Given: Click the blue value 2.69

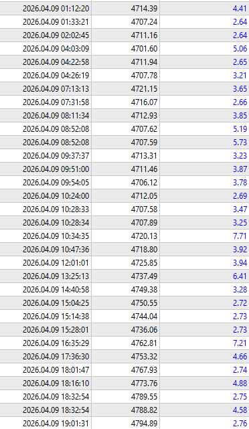Looking at the screenshot, I should click(240, 196).
